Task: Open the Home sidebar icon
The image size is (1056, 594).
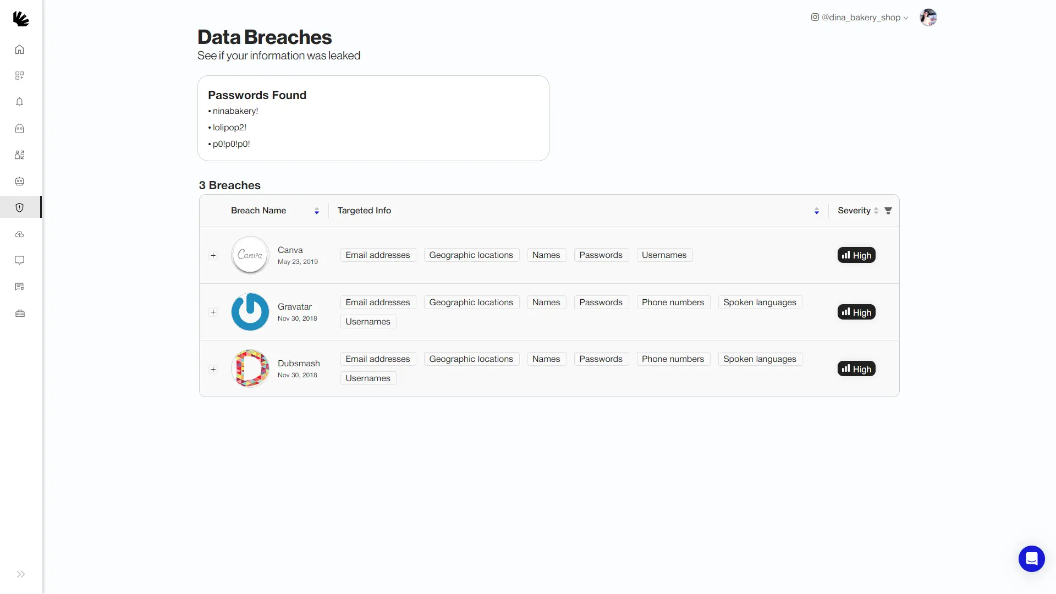Action: click(x=20, y=49)
